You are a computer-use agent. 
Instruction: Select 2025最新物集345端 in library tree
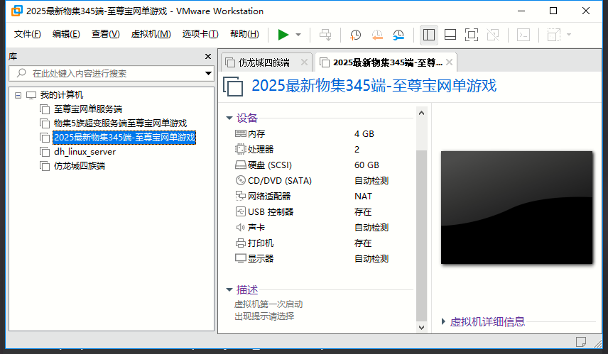pyautogui.click(x=124, y=138)
